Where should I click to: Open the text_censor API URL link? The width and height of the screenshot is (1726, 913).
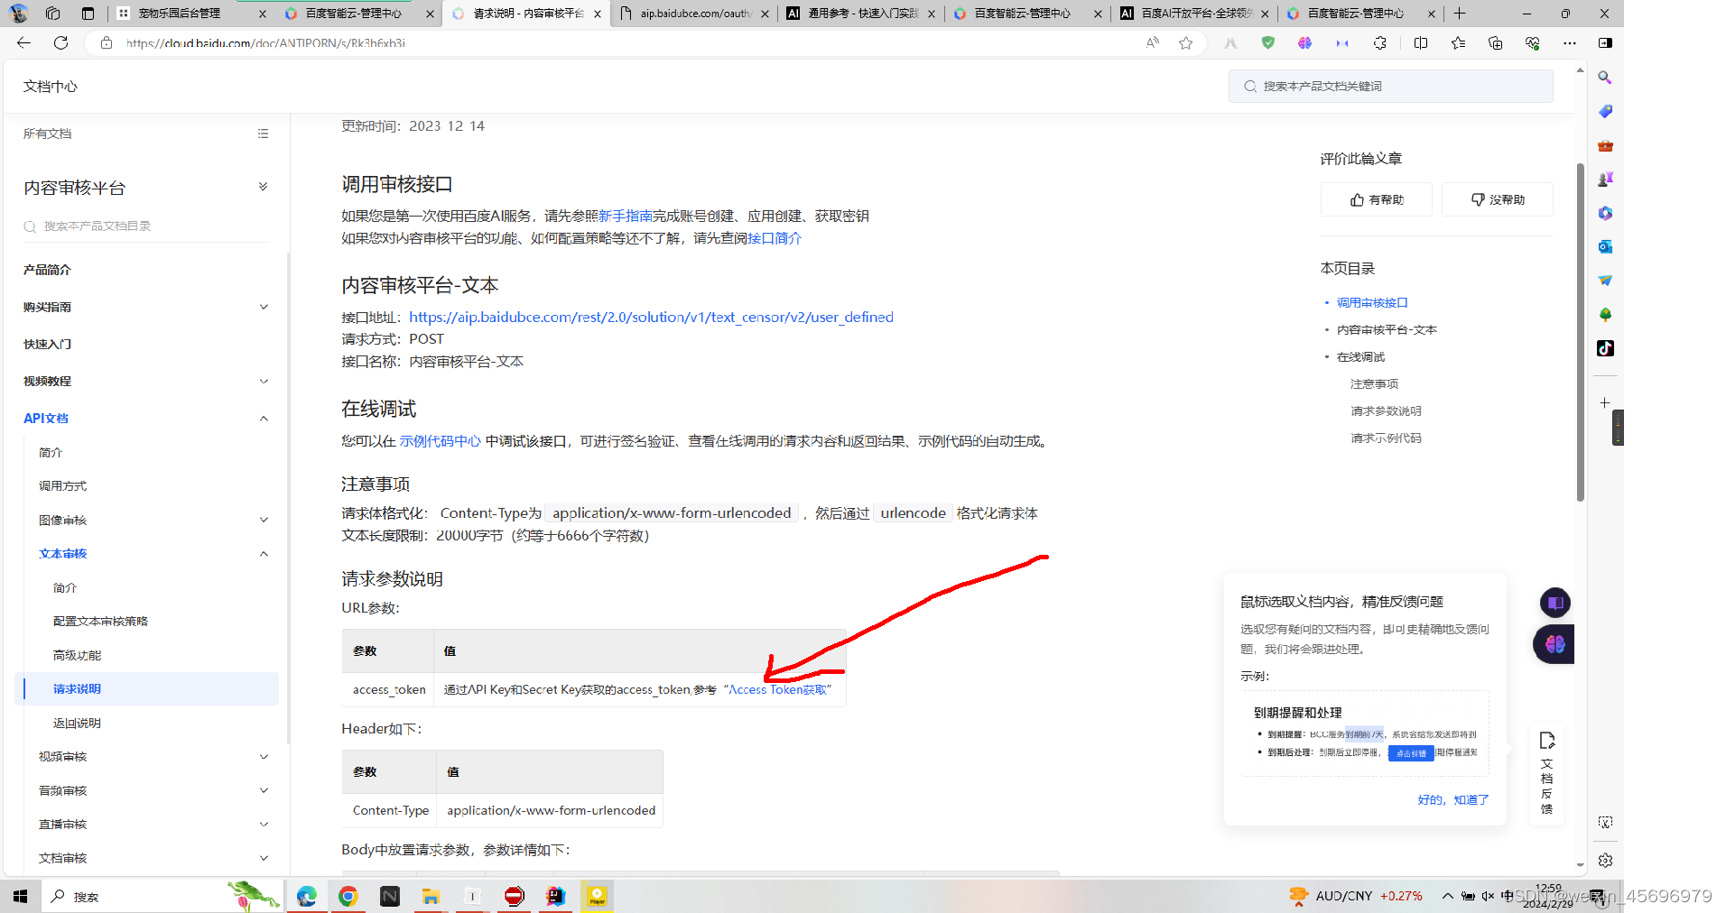coord(651,317)
